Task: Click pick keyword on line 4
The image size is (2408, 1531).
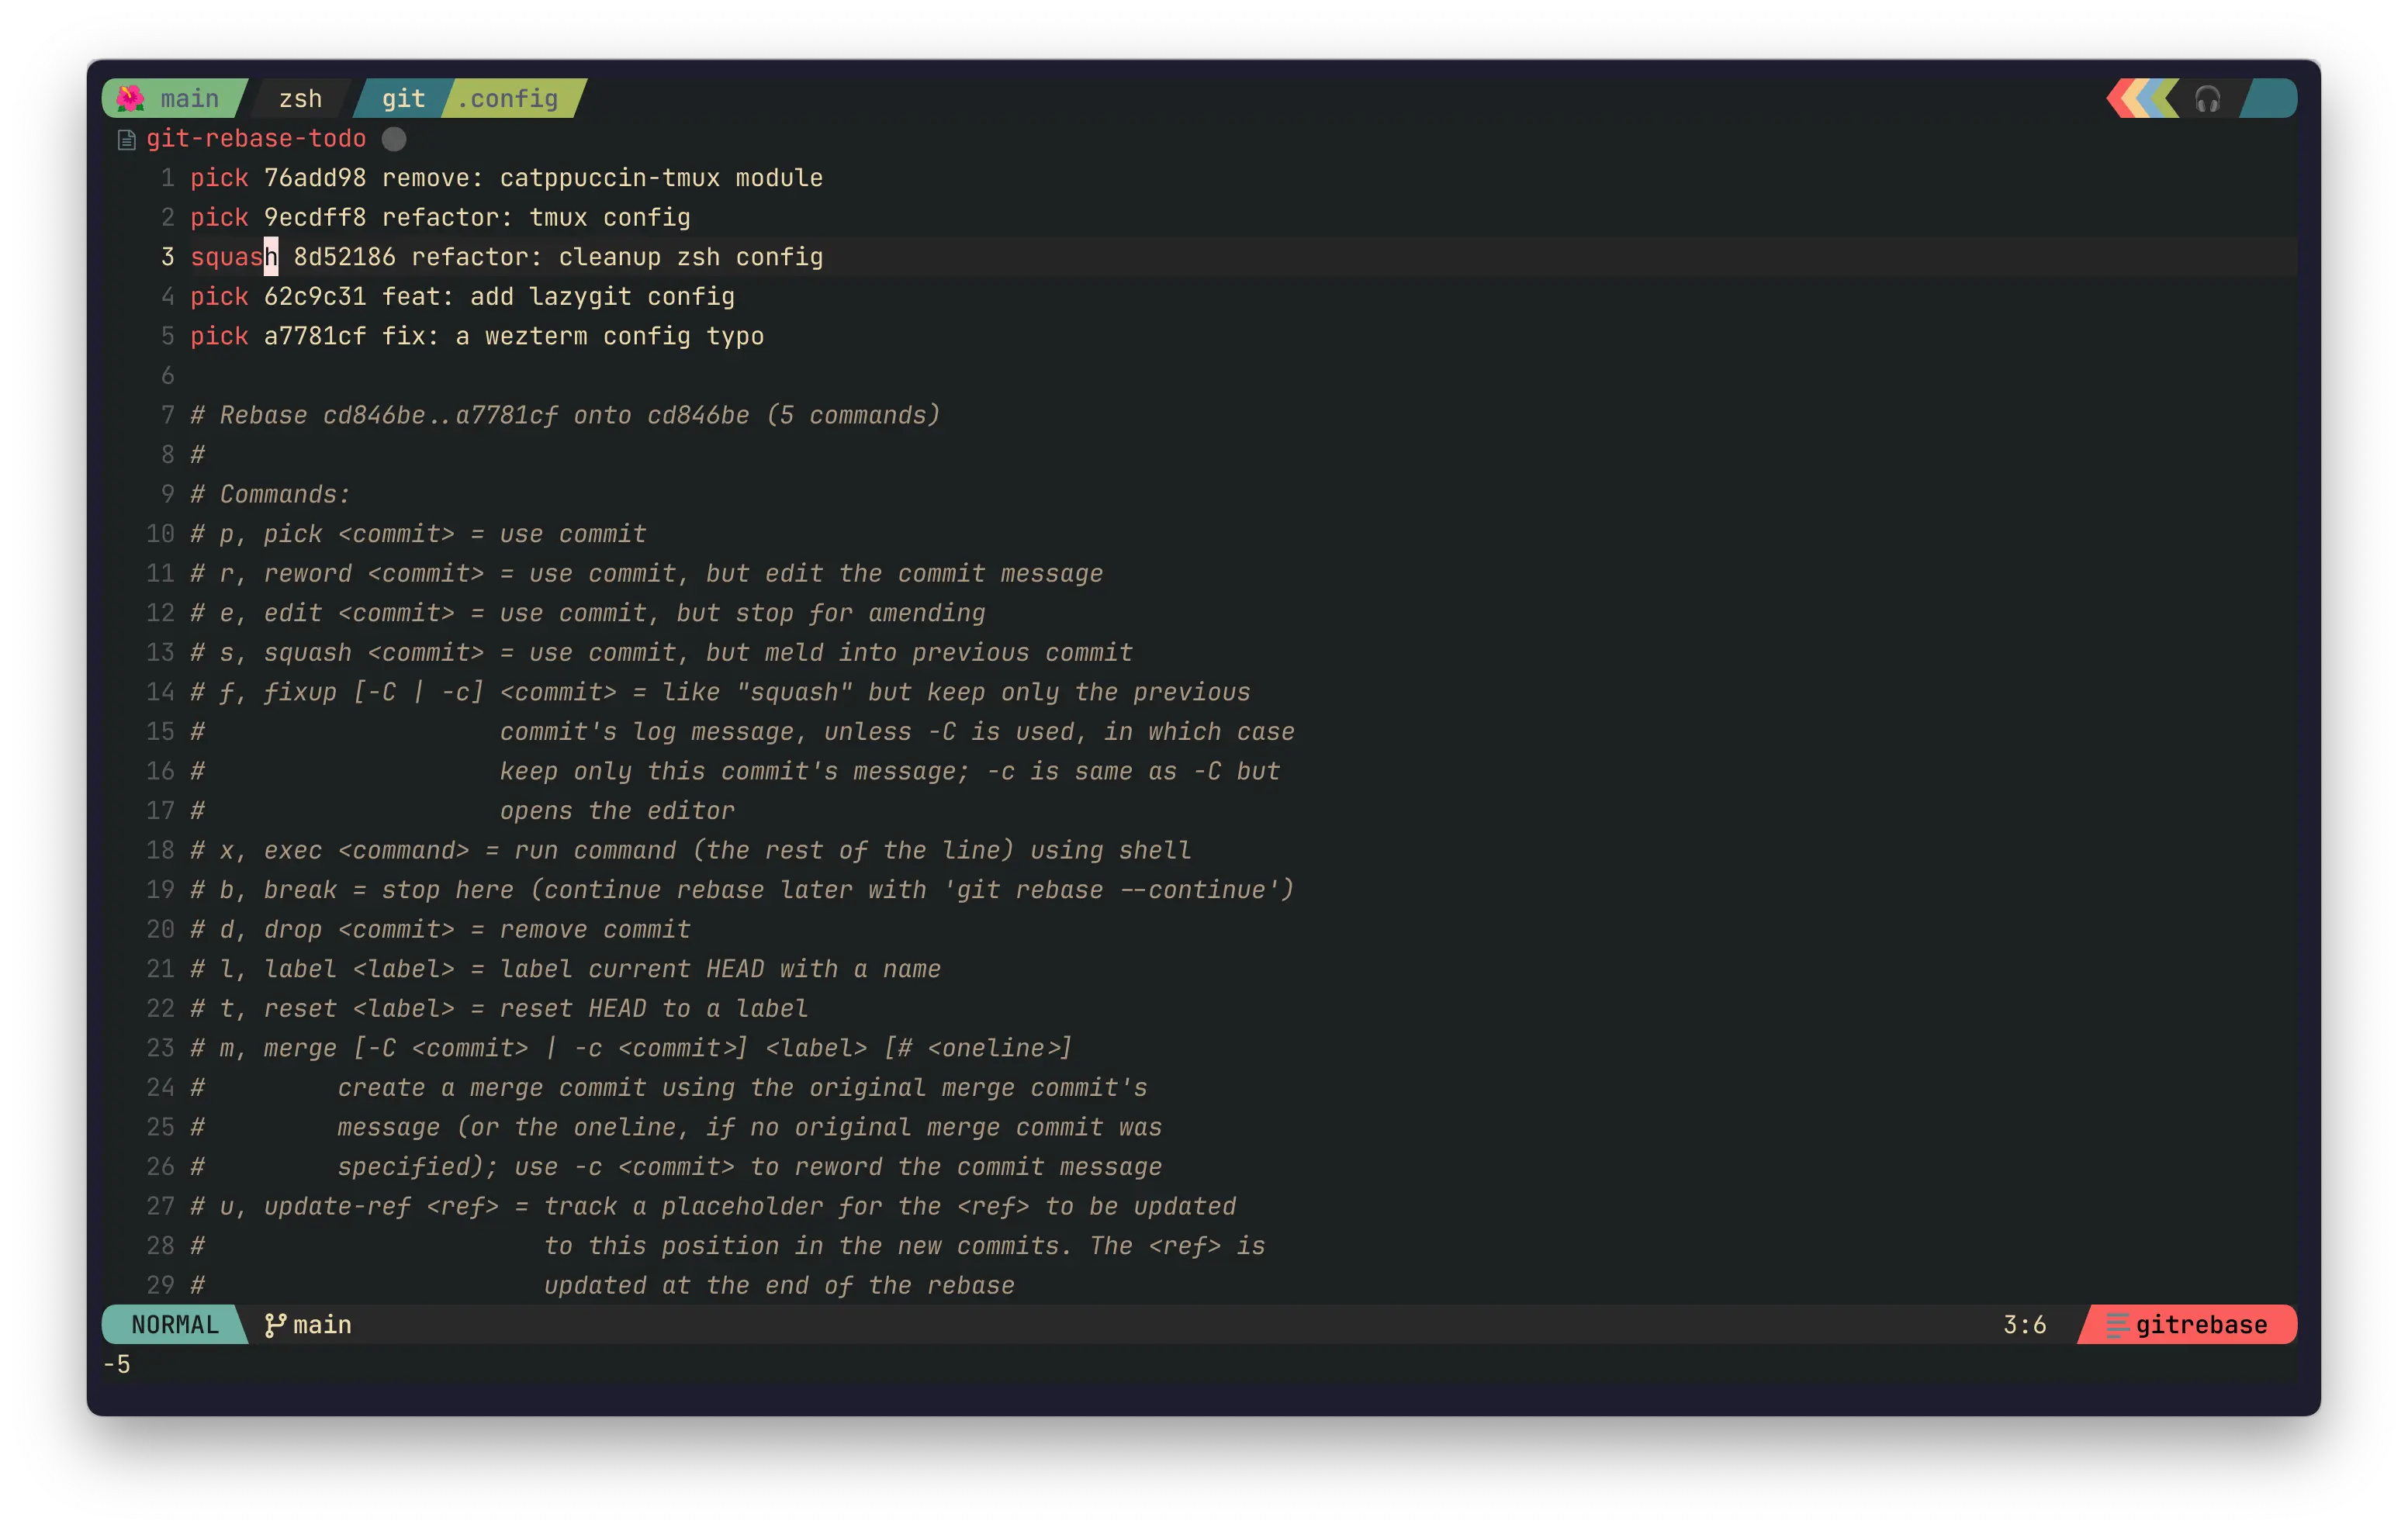Action: (219, 297)
